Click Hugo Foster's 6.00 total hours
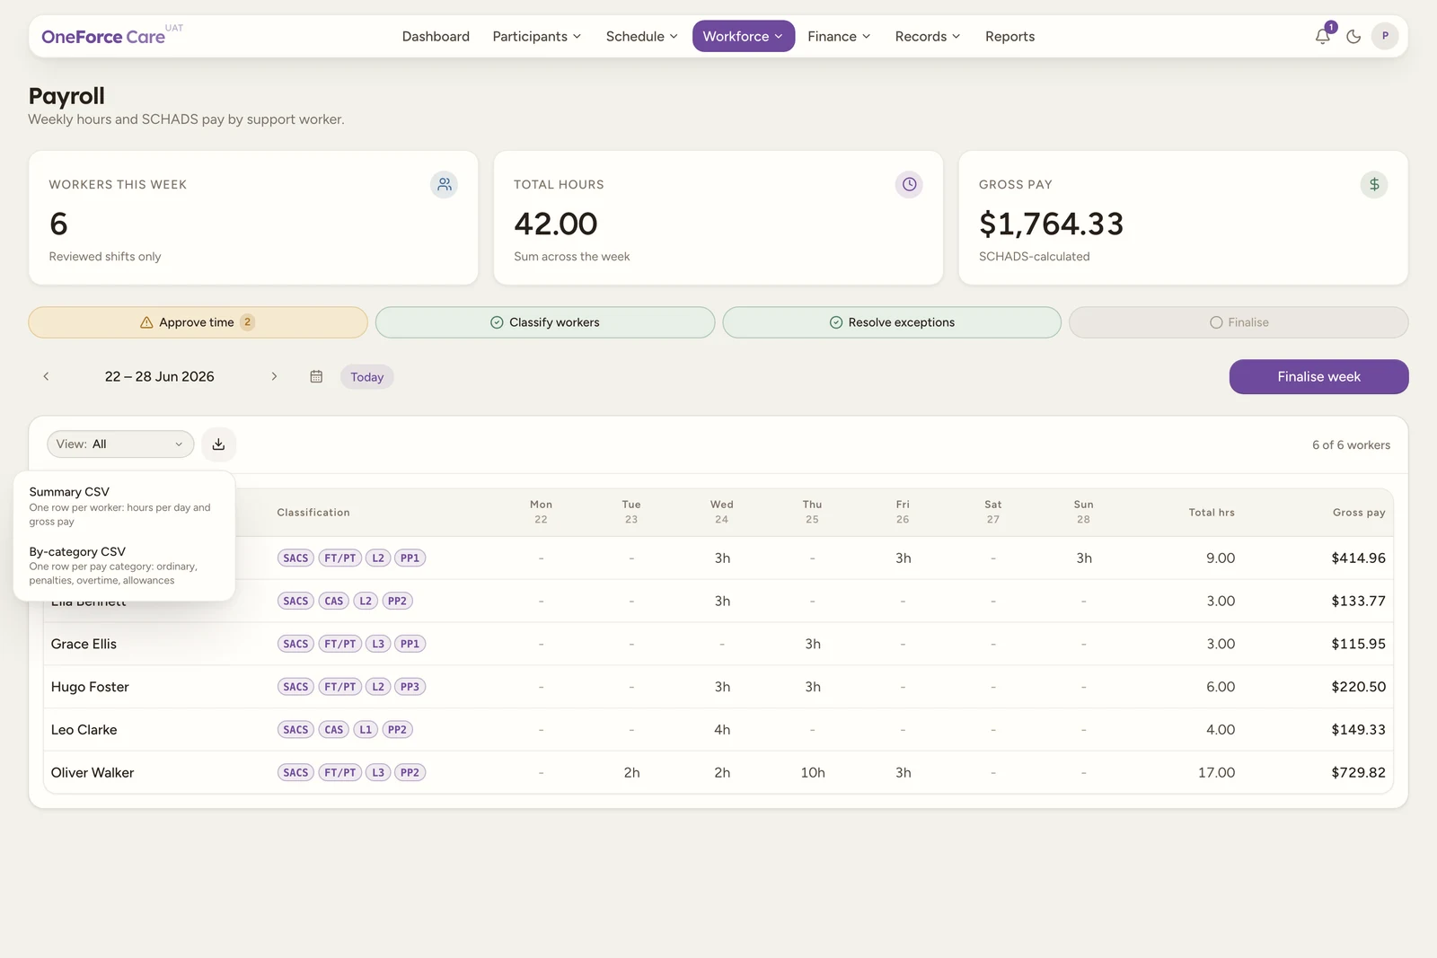This screenshot has height=958, width=1437. pos(1221,687)
